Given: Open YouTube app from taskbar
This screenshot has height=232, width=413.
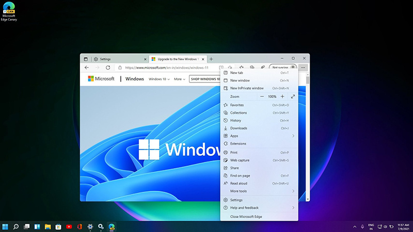Looking at the screenshot, I should pyautogui.click(x=69, y=226).
